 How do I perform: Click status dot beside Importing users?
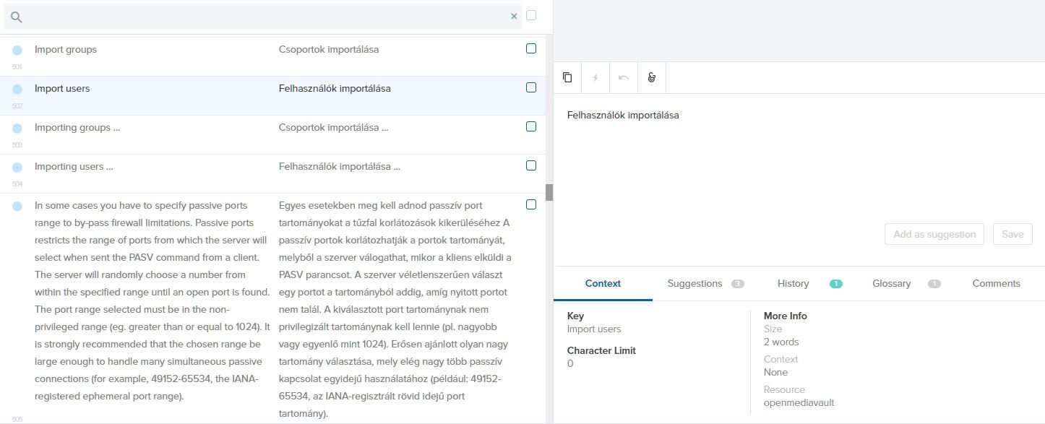17,168
